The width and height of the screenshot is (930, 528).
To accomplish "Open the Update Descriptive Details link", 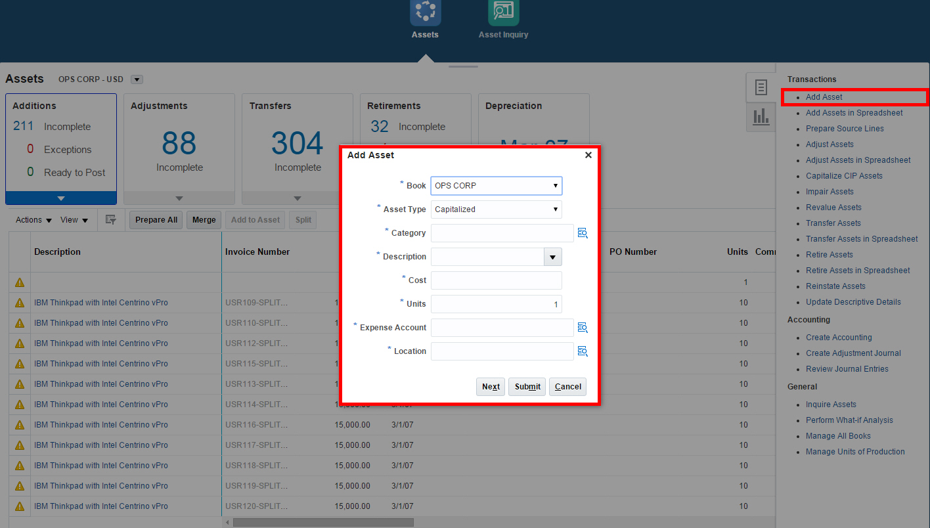I will [x=853, y=302].
